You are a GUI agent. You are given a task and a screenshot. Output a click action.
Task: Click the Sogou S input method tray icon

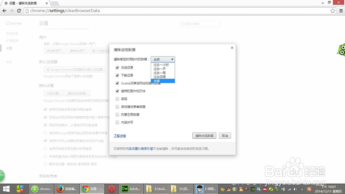coord(309,189)
